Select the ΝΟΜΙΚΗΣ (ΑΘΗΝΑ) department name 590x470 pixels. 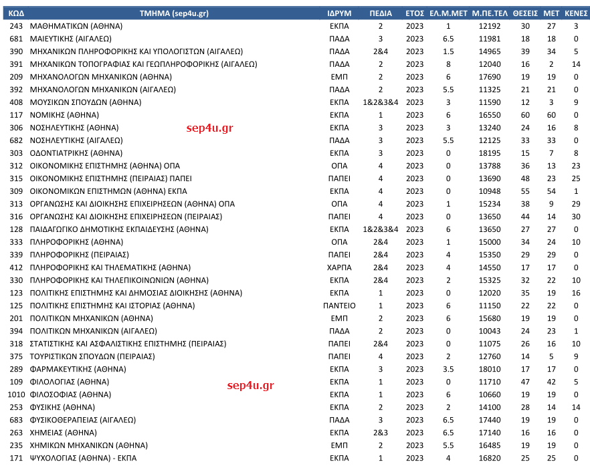click(x=65, y=115)
